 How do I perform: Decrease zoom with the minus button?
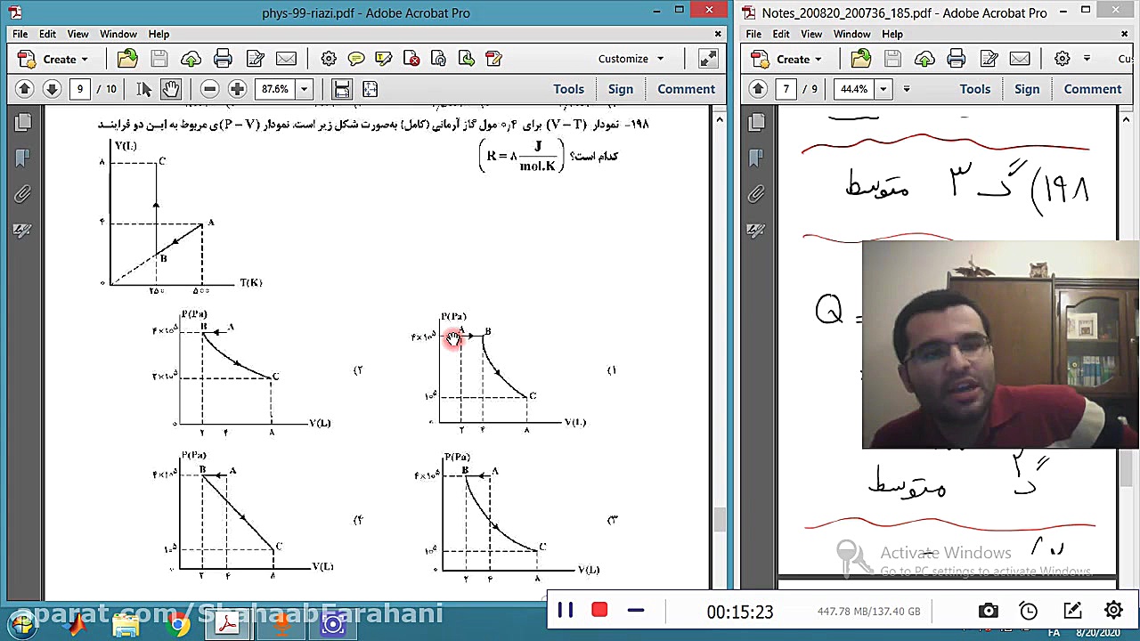pos(209,89)
